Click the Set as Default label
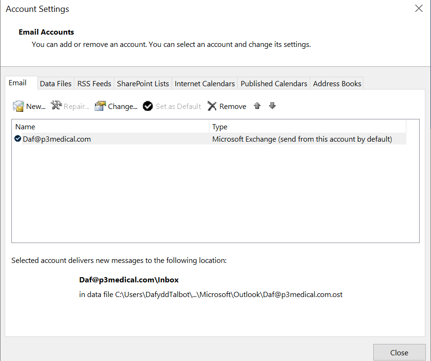Viewport: 431px width, 361px height. (179, 107)
